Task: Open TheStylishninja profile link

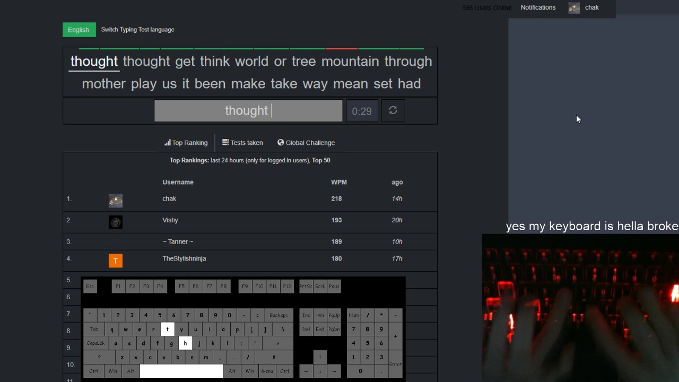Action: 184,258
